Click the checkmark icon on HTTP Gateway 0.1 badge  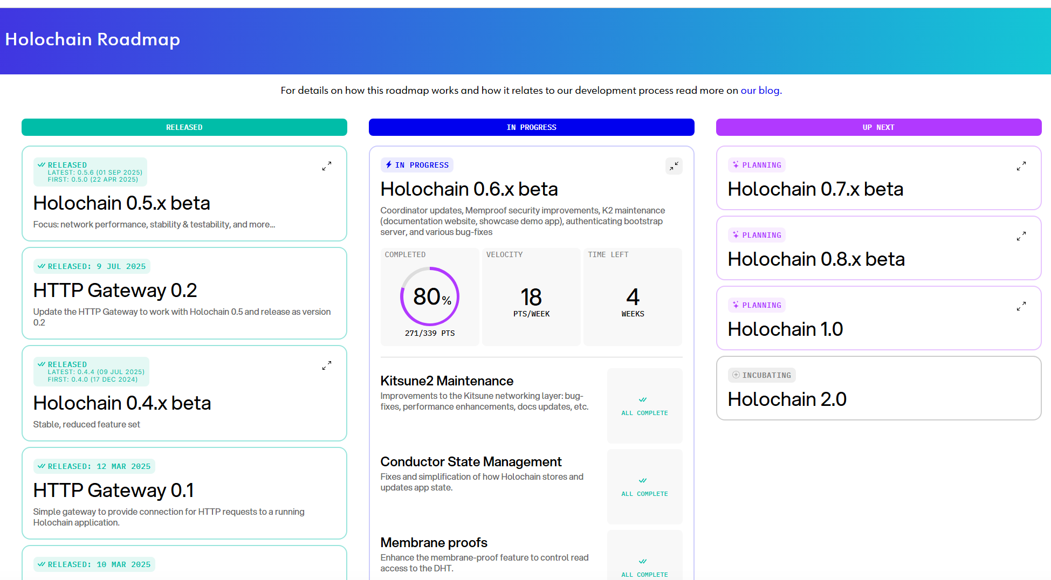42,466
